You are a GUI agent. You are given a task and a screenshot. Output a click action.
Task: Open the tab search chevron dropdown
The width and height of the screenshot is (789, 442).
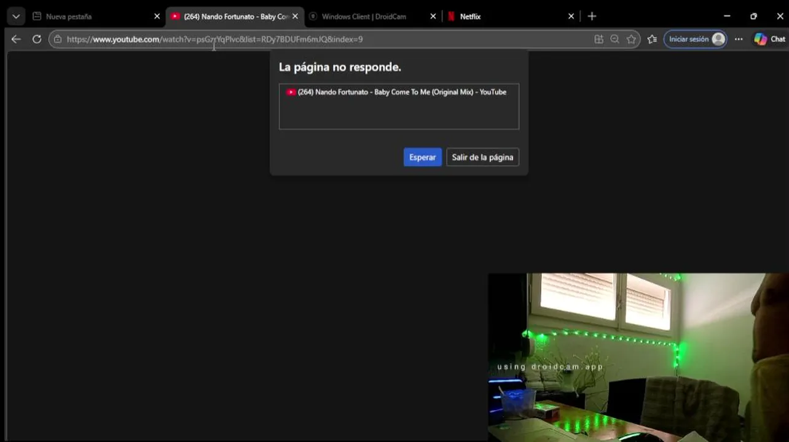16,17
